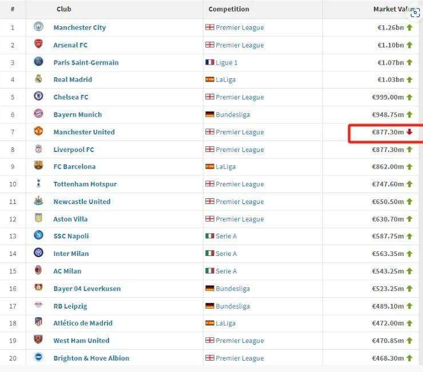This screenshot has height=372, width=423.
Task: Open the Serie A link for SSC Napoli
Action: [226, 236]
